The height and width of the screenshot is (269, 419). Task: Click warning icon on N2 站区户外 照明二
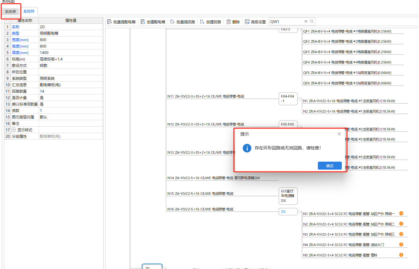coord(401,224)
